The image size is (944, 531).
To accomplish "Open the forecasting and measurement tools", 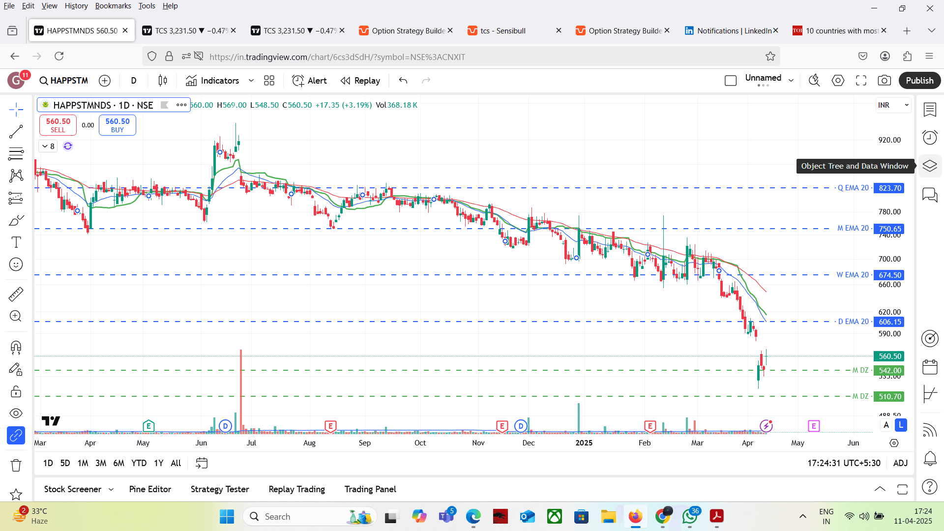I will tap(16, 198).
